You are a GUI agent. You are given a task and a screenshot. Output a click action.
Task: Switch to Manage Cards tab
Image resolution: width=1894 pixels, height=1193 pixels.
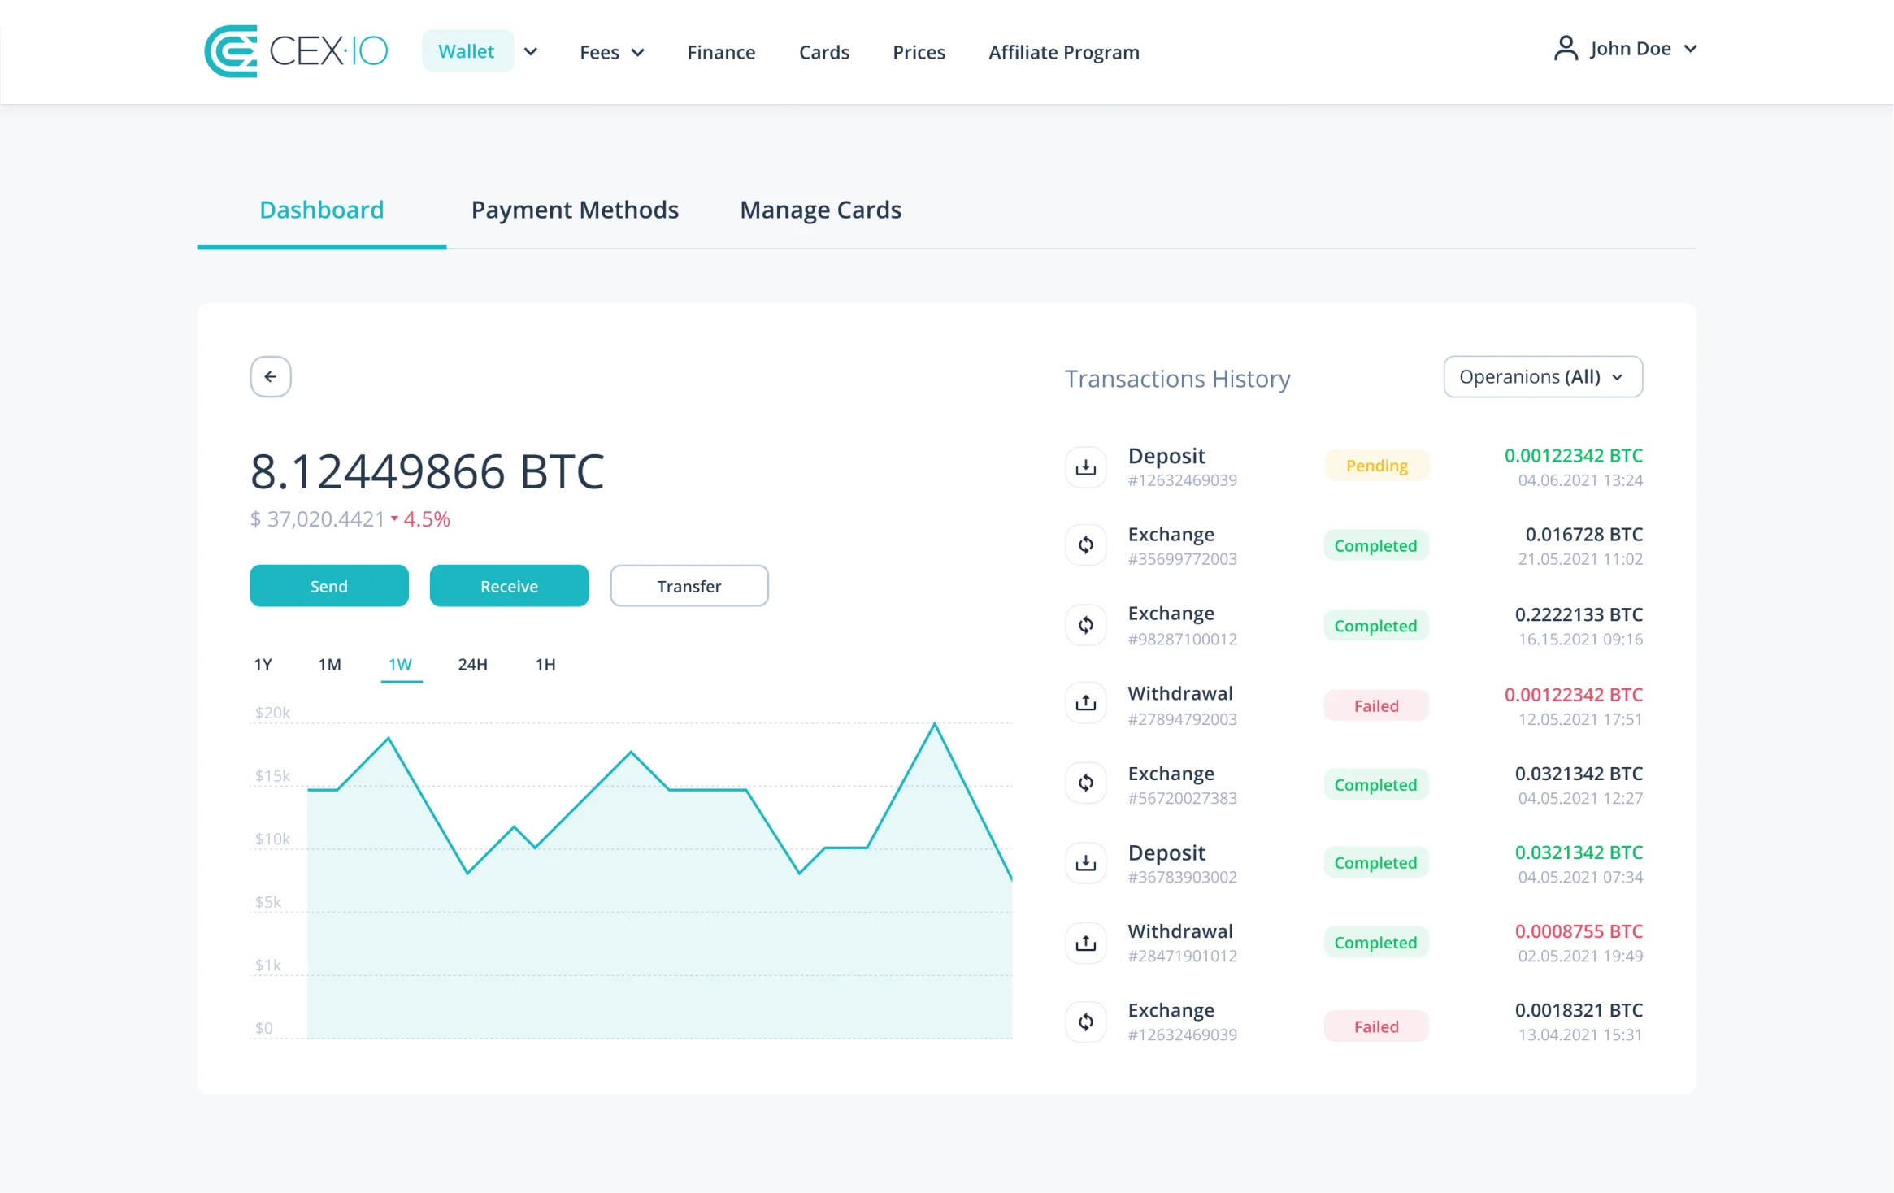click(820, 209)
